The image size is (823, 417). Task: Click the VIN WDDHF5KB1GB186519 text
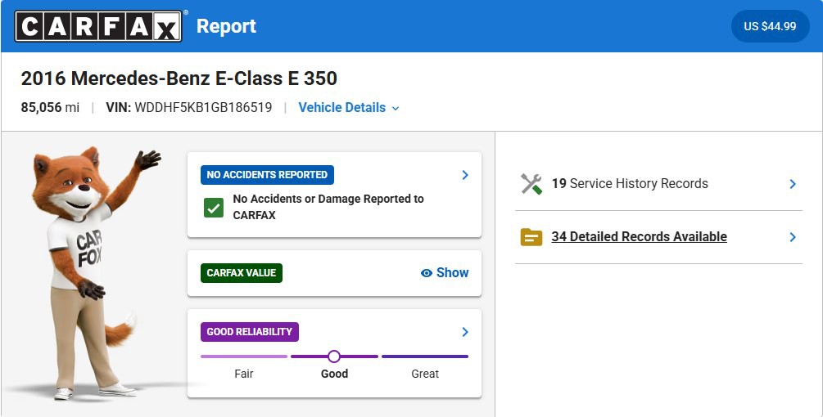(189, 107)
